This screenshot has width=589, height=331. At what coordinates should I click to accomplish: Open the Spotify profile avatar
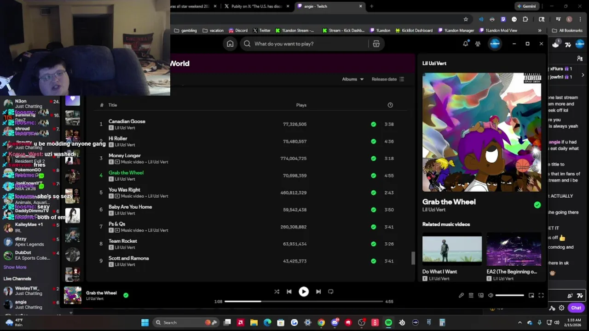pos(495,44)
